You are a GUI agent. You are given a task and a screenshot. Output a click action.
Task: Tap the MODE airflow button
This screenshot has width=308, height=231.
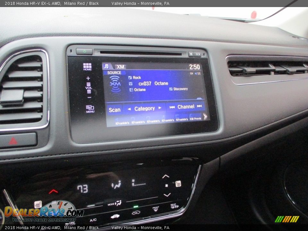click(x=115, y=203)
